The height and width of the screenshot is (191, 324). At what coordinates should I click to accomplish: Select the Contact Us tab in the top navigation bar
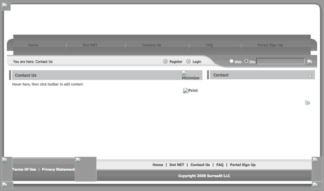(152, 45)
